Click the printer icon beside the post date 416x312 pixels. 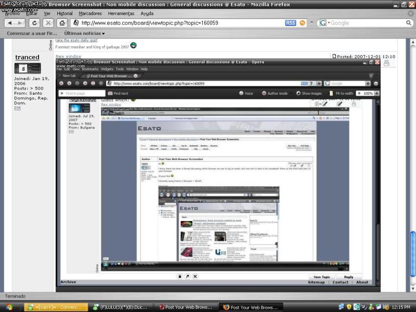point(386,63)
